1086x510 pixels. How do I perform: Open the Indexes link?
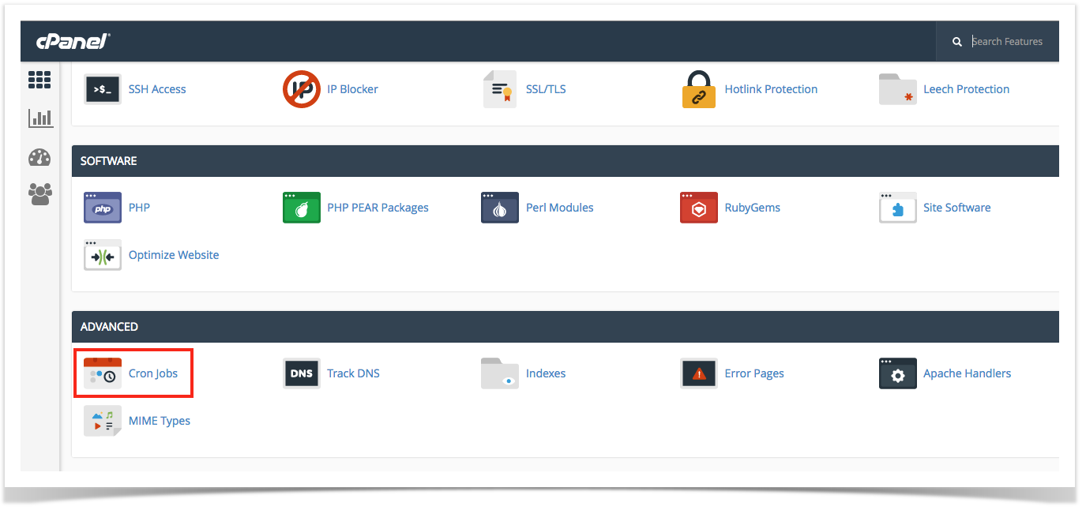[x=546, y=373]
